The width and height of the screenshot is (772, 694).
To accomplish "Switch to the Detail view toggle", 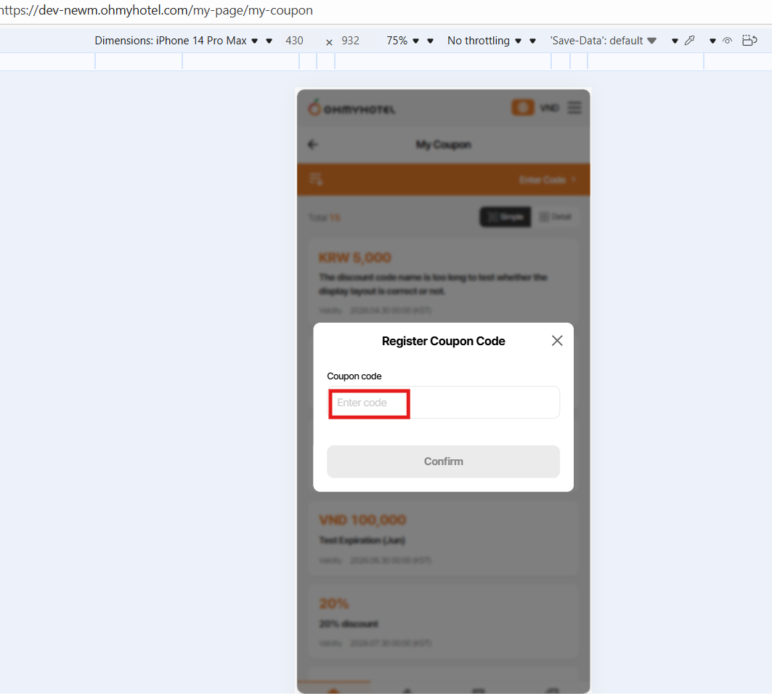I will coord(556,217).
